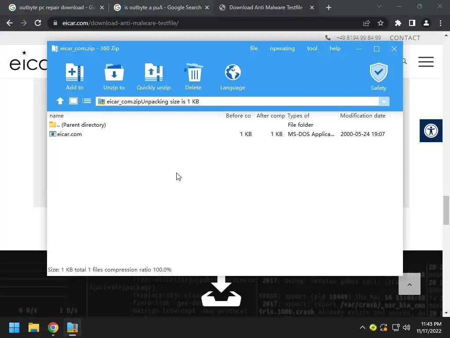Image resolution: width=450 pixels, height=338 pixels.
Task: Go up one level with the up arrow
Action: pyautogui.click(x=60, y=101)
